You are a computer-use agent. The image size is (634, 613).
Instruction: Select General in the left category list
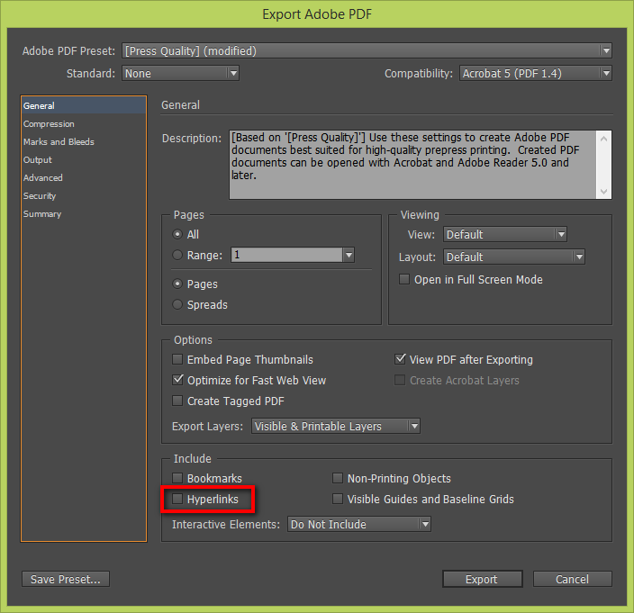coord(84,106)
